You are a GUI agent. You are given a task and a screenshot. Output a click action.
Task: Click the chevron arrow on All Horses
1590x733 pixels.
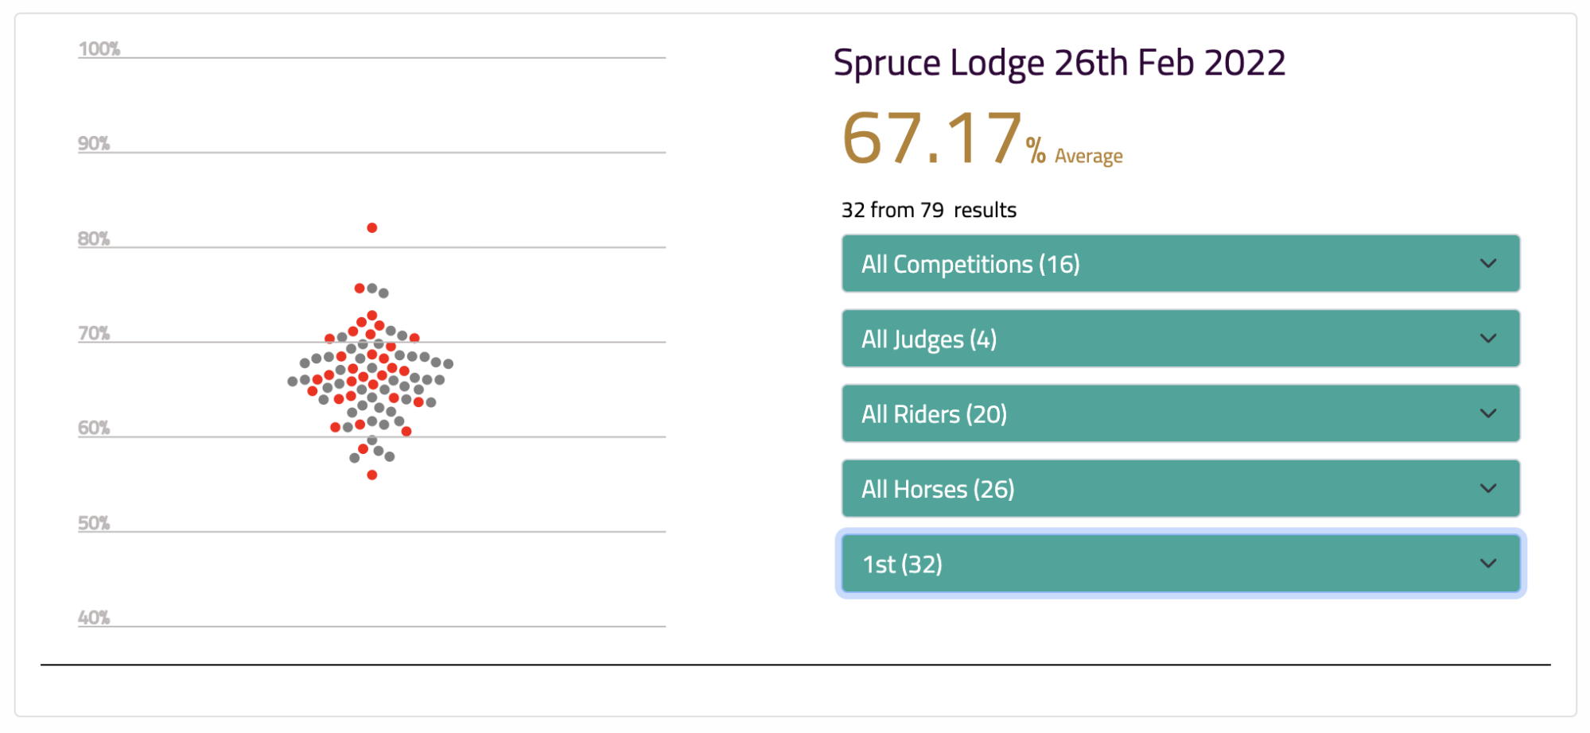point(1487,488)
